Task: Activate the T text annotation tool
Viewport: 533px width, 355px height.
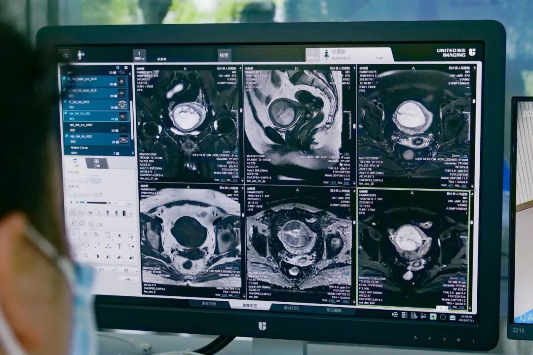Action: 119,246
